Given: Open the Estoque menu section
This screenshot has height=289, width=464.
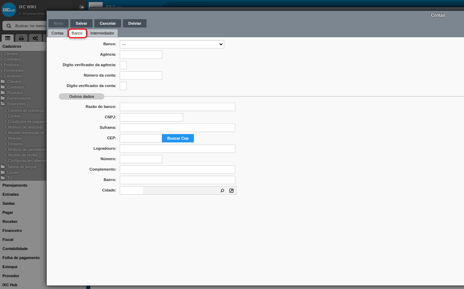Looking at the screenshot, I should [10, 267].
